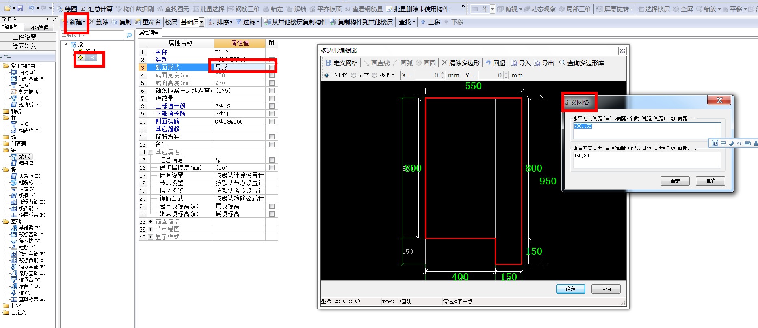The image size is (758, 328).
Task: Toggle 附加 checkbox for 侧面纵筋 row
Action: click(272, 122)
